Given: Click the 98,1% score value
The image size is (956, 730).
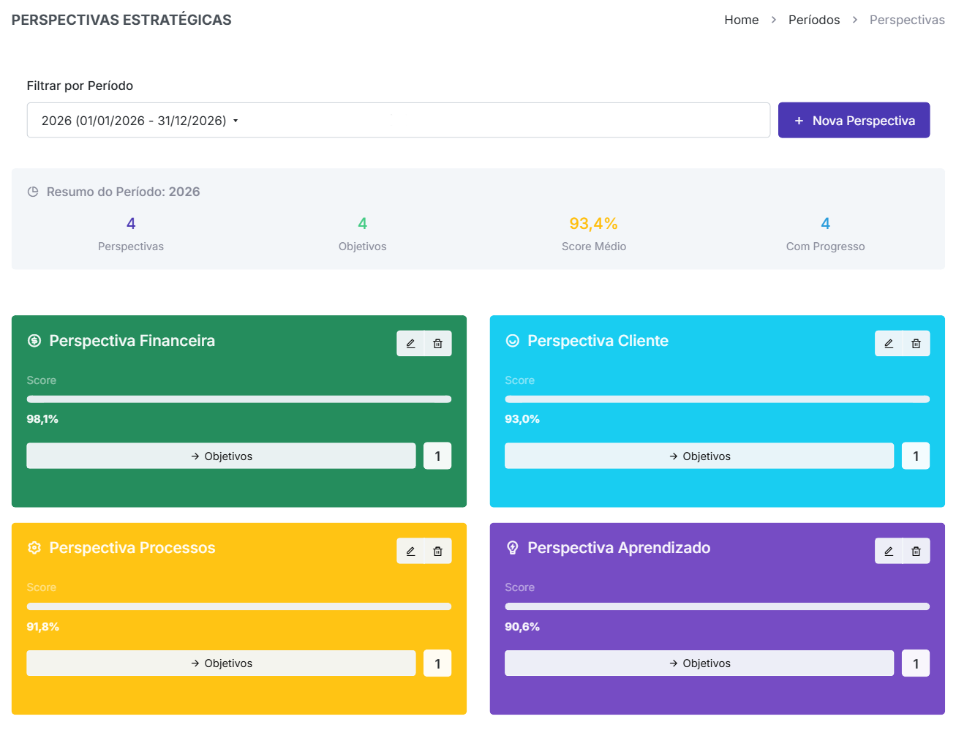Looking at the screenshot, I should click(42, 419).
